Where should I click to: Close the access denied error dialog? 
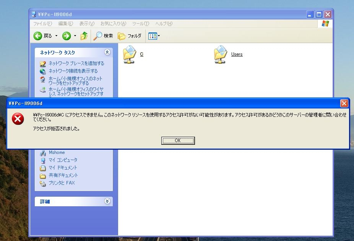point(344,104)
